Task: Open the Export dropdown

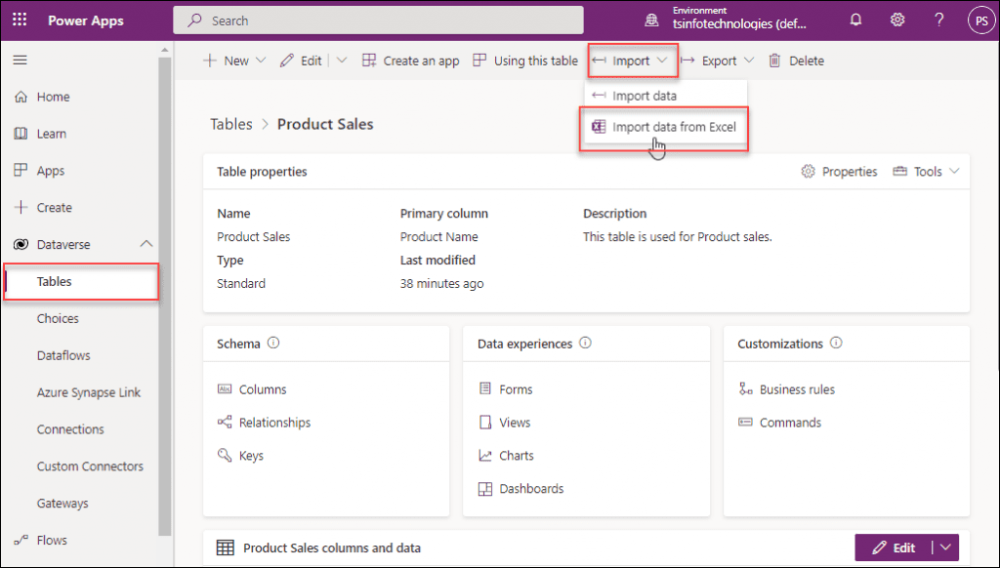Action: [717, 61]
